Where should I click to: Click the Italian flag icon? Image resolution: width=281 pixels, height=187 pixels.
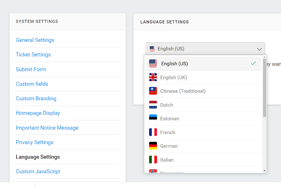click(153, 160)
